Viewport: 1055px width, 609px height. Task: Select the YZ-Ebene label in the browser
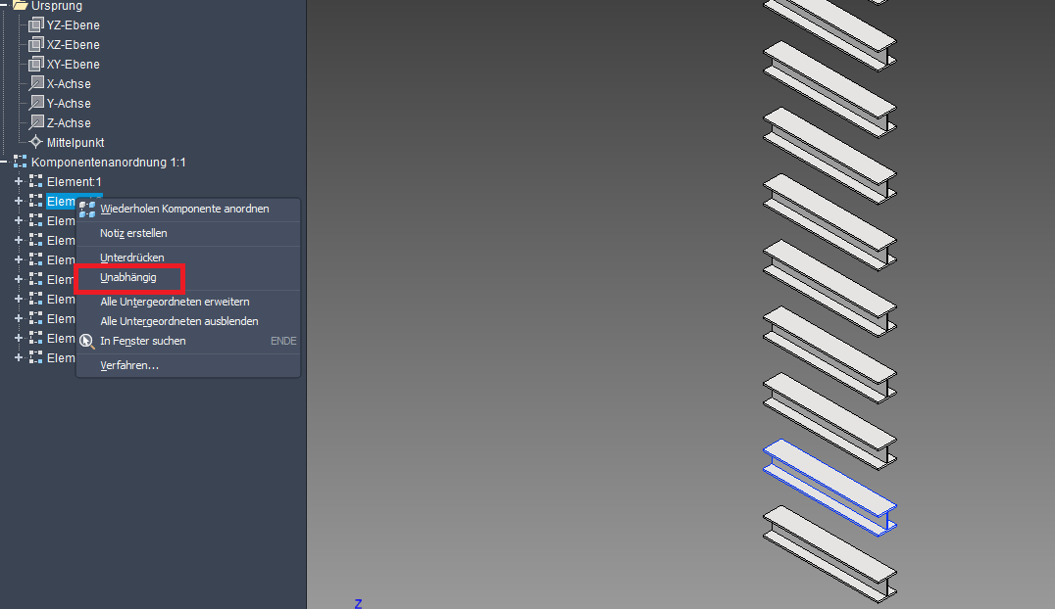74,24
